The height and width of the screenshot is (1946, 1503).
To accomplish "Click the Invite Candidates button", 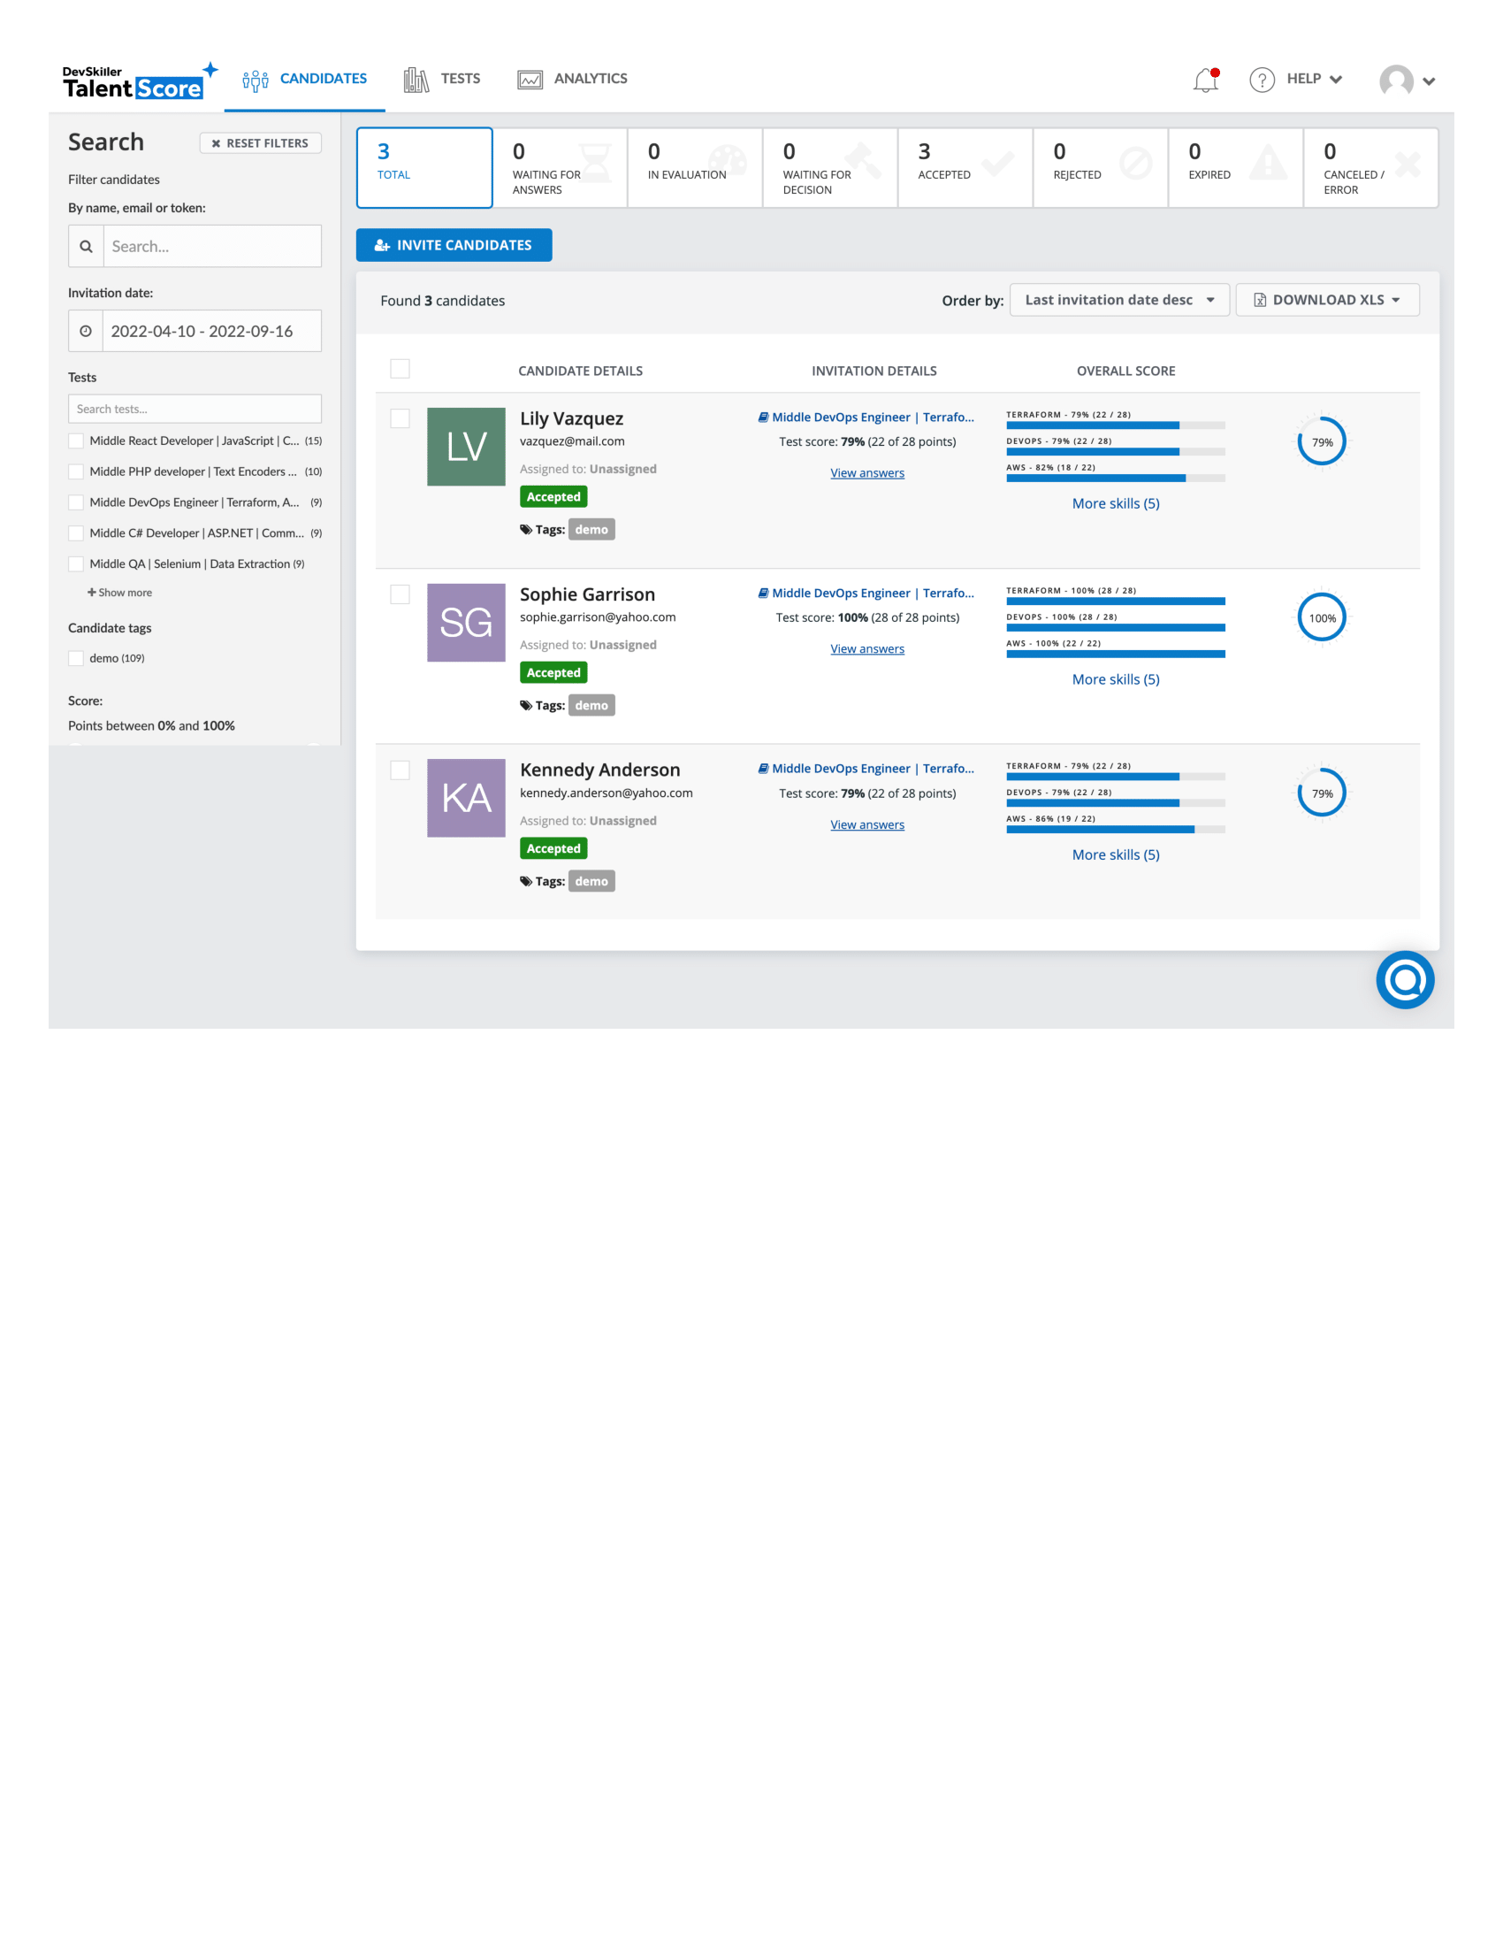I will [454, 244].
